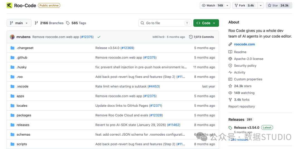The image size is (301, 149).
Task: Click the mrubens avatar image
Action: 12,37
